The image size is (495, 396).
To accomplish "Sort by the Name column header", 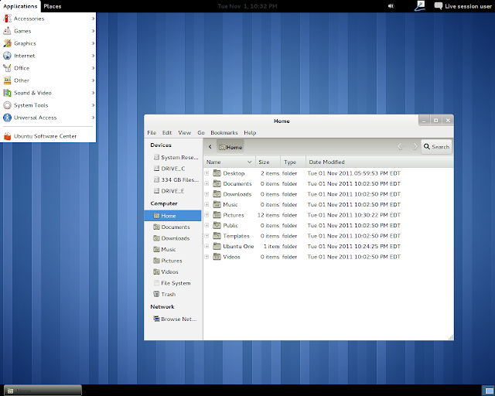I will pyautogui.click(x=229, y=162).
